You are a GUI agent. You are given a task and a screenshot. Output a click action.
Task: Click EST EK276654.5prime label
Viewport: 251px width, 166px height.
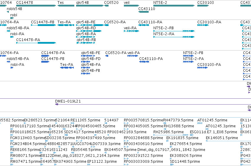[x=186, y=144]
